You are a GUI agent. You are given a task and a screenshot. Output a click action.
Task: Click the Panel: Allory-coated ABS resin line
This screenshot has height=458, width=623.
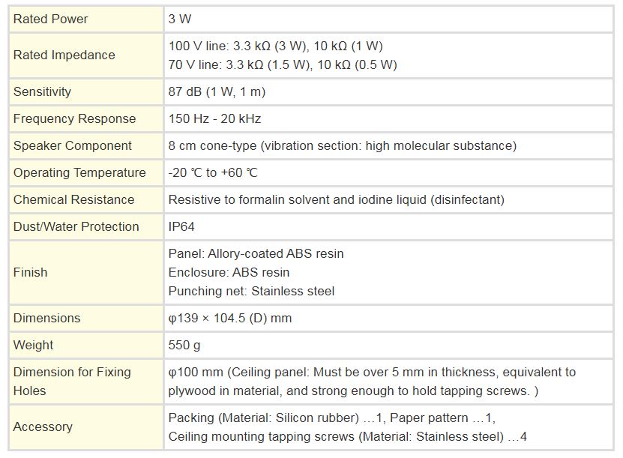(x=256, y=254)
